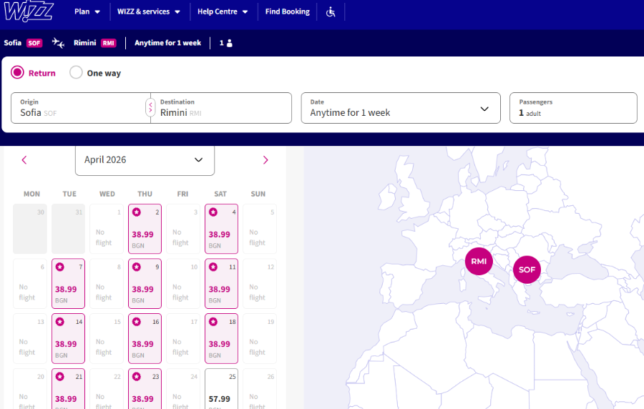Viewport: 644px width, 409px height.
Task: Click the star badge on April 16
Action: click(x=137, y=322)
